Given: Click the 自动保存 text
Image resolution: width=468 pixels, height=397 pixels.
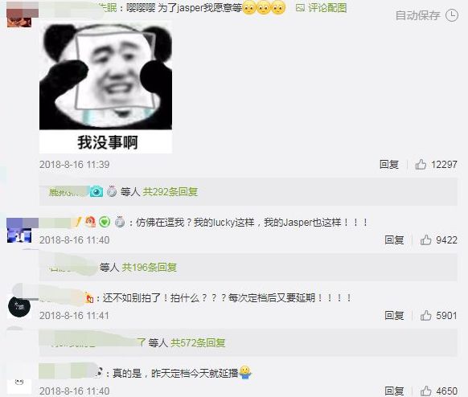Looking at the screenshot, I should pyautogui.click(x=417, y=15).
